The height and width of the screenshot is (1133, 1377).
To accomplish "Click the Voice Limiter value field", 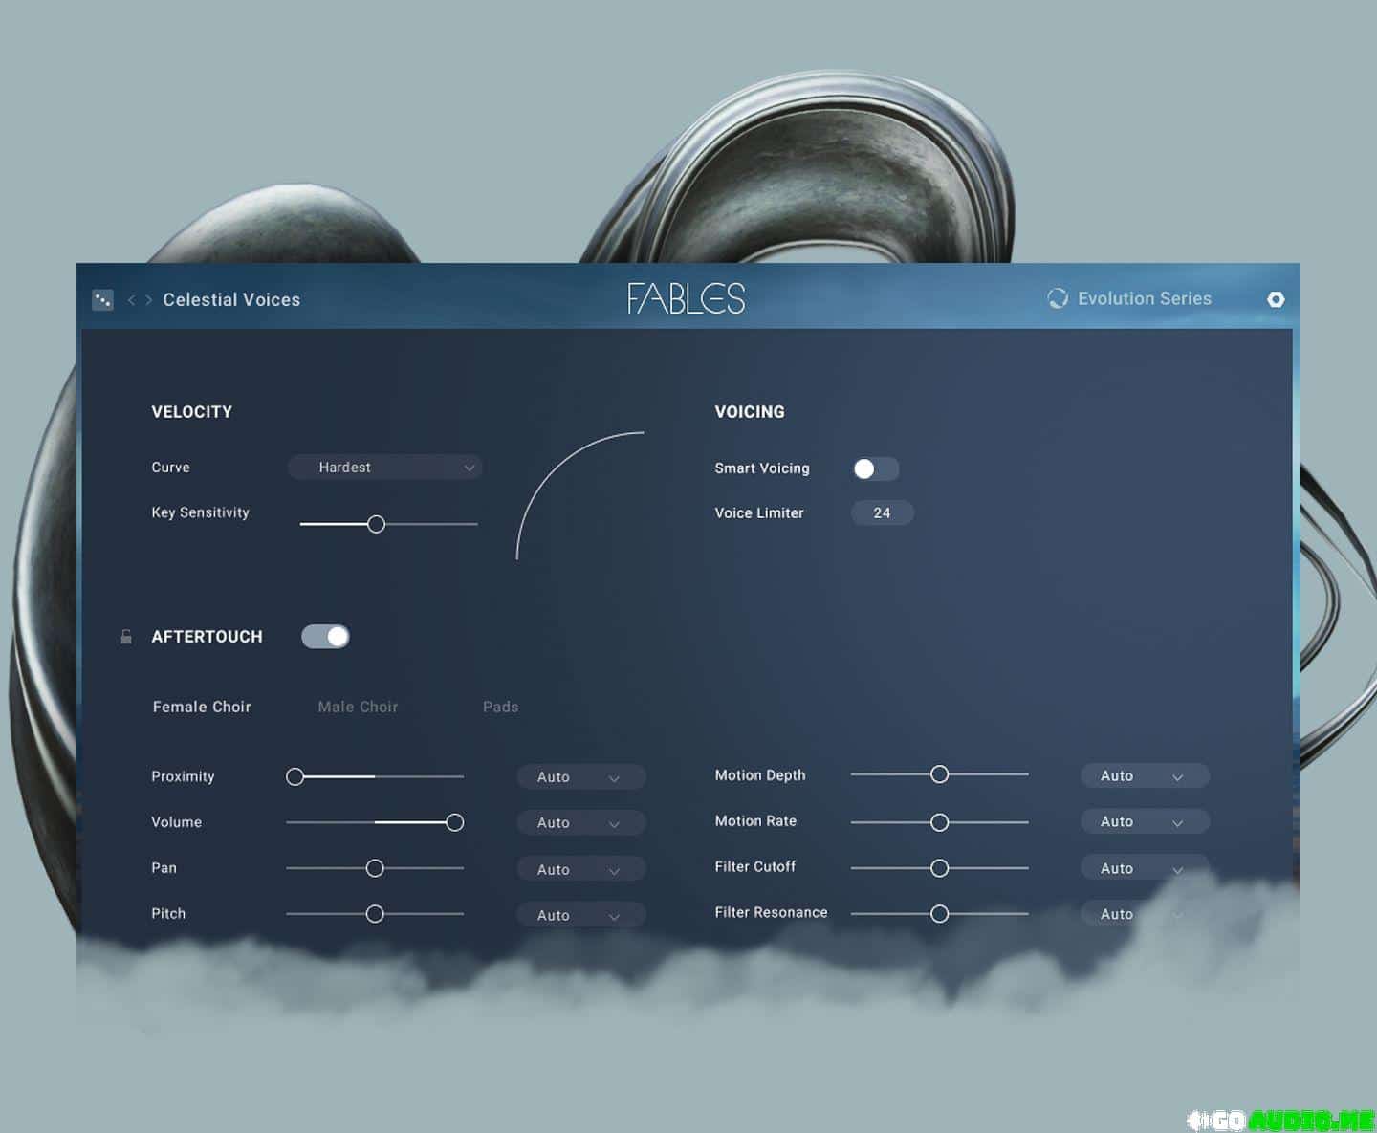I will [882, 513].
